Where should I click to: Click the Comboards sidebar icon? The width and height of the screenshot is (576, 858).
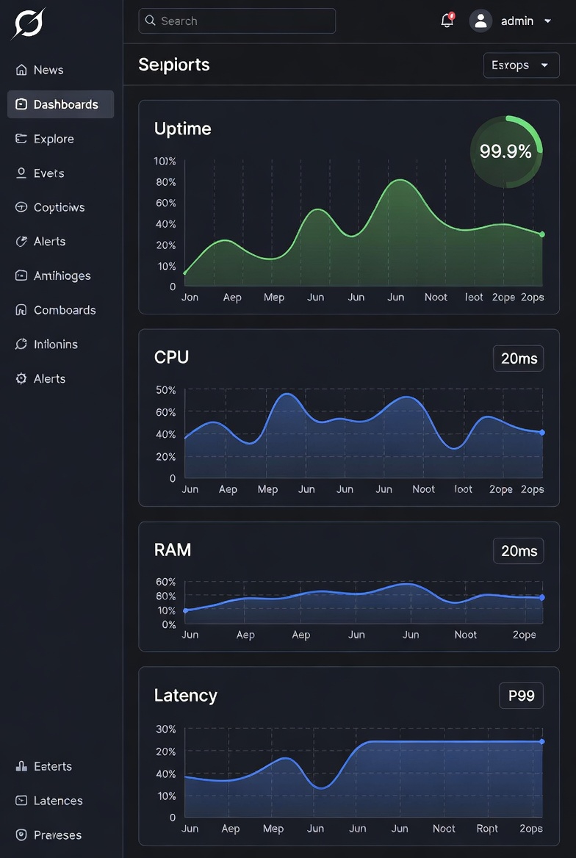[x=21, y=310]
